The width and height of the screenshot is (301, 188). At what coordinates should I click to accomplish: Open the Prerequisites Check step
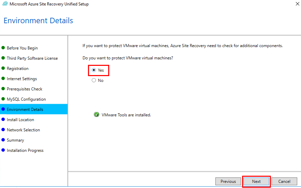pyautogui.click(x=25, y=89)
